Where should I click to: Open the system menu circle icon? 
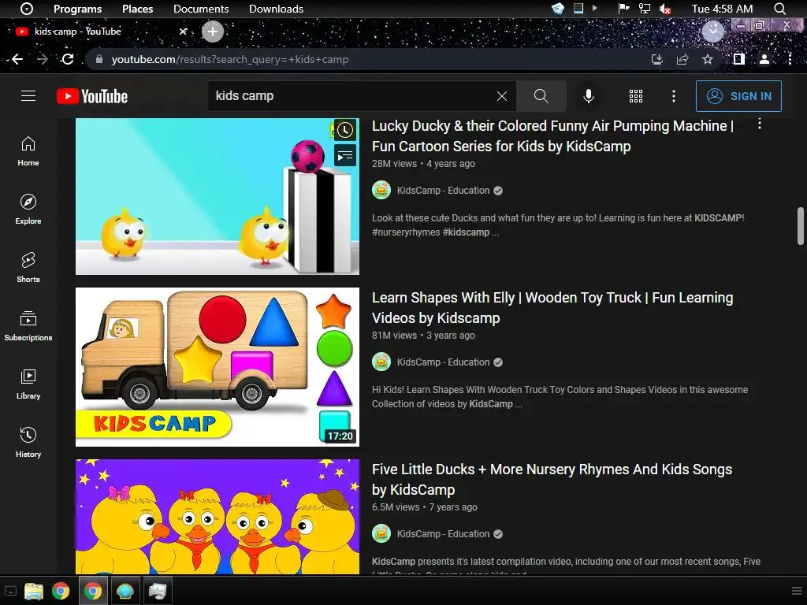click(x=27, y=9)
